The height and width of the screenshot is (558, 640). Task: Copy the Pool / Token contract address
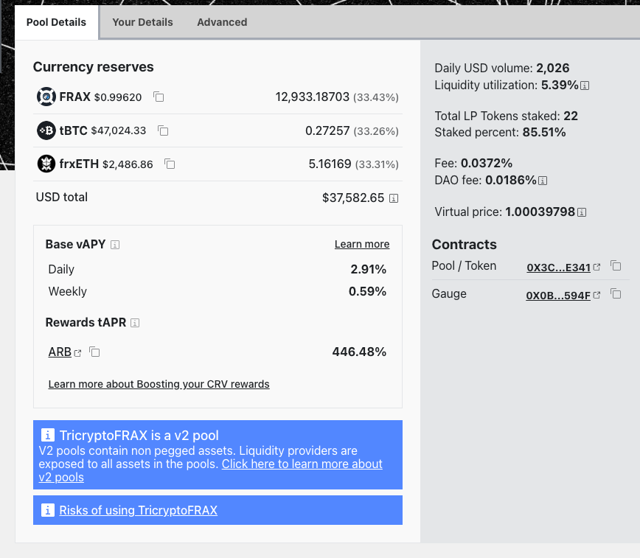coord(616,266)
